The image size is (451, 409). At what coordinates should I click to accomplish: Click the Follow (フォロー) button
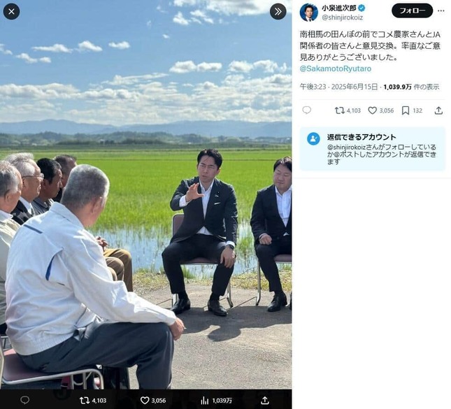[412, 10]
